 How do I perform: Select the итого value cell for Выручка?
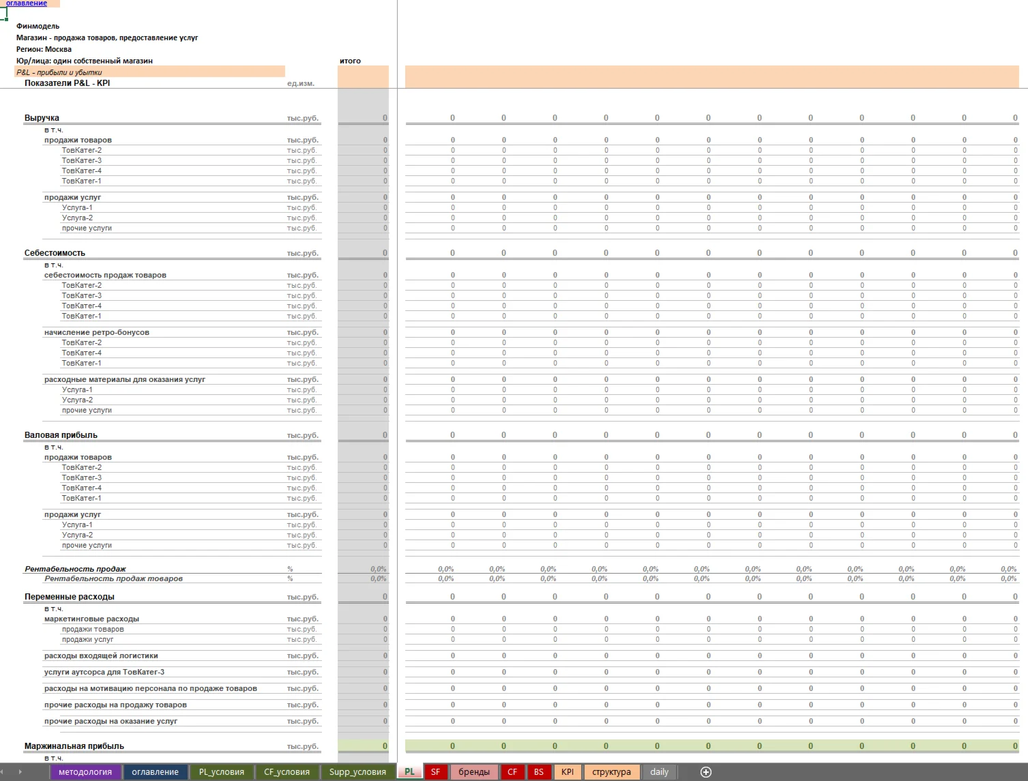[363, 118]
